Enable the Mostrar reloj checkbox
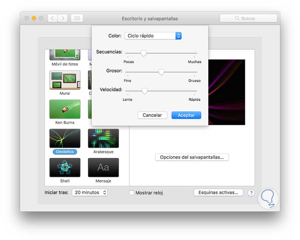The image size is (300, 240). coord(132,193)
